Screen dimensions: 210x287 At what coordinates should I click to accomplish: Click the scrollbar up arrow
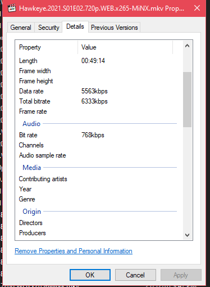pyautogui.click(x=187, y=46)
